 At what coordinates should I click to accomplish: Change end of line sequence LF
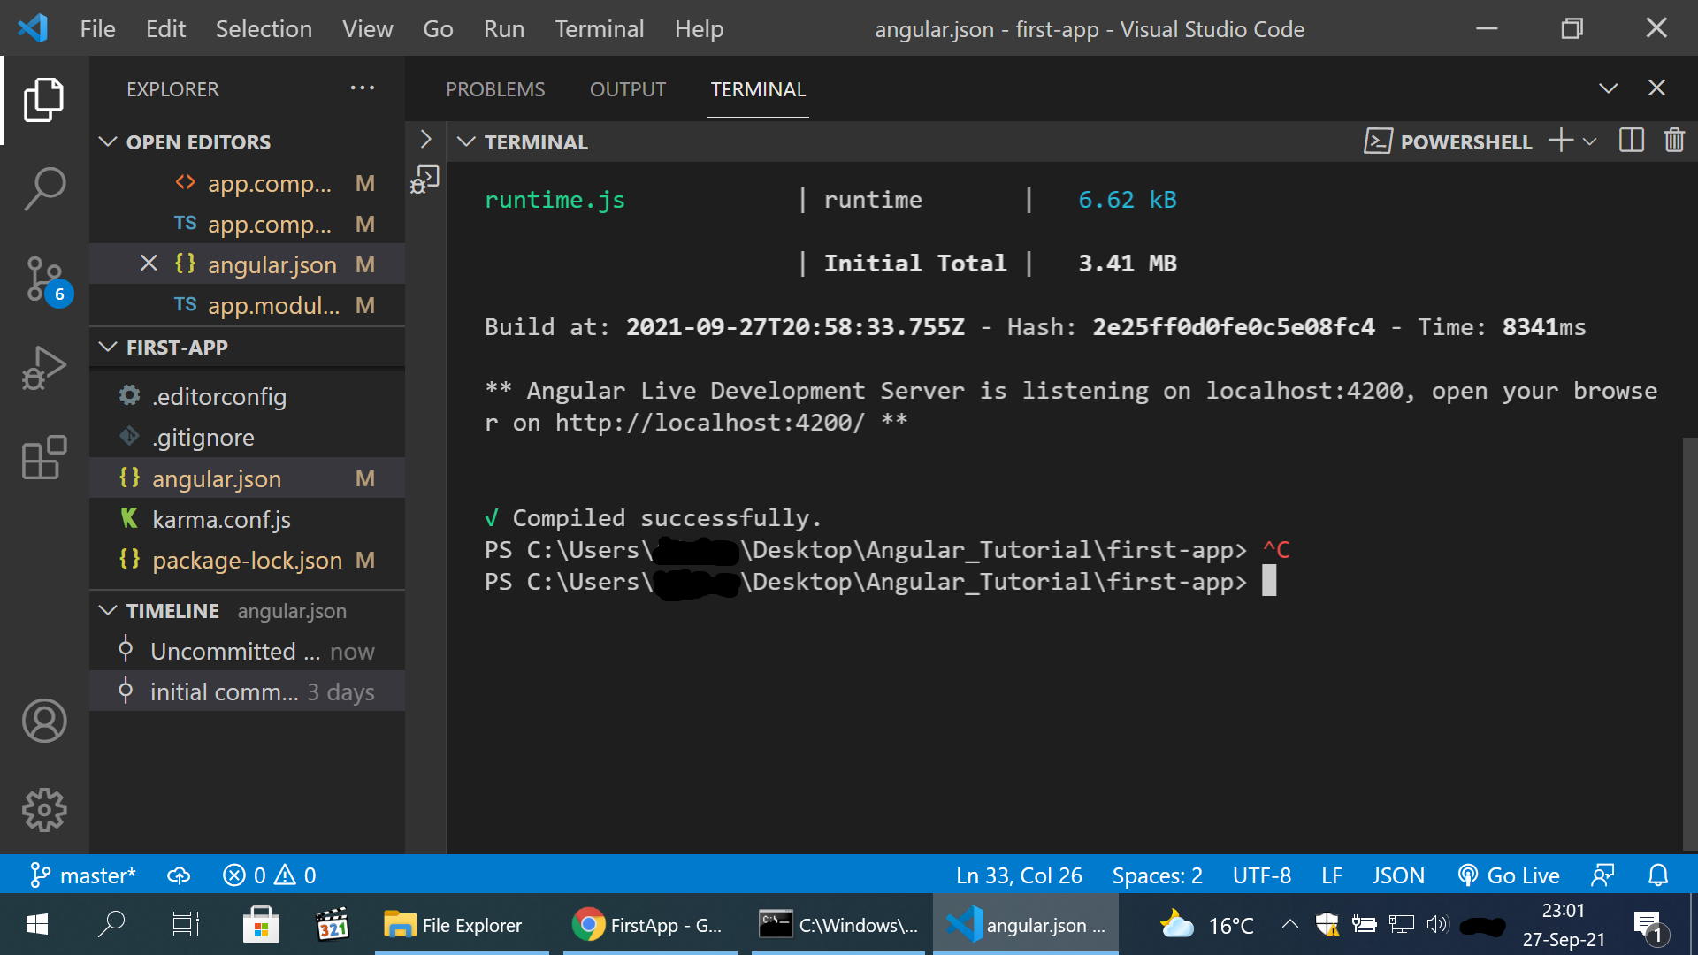(1332, 875)
